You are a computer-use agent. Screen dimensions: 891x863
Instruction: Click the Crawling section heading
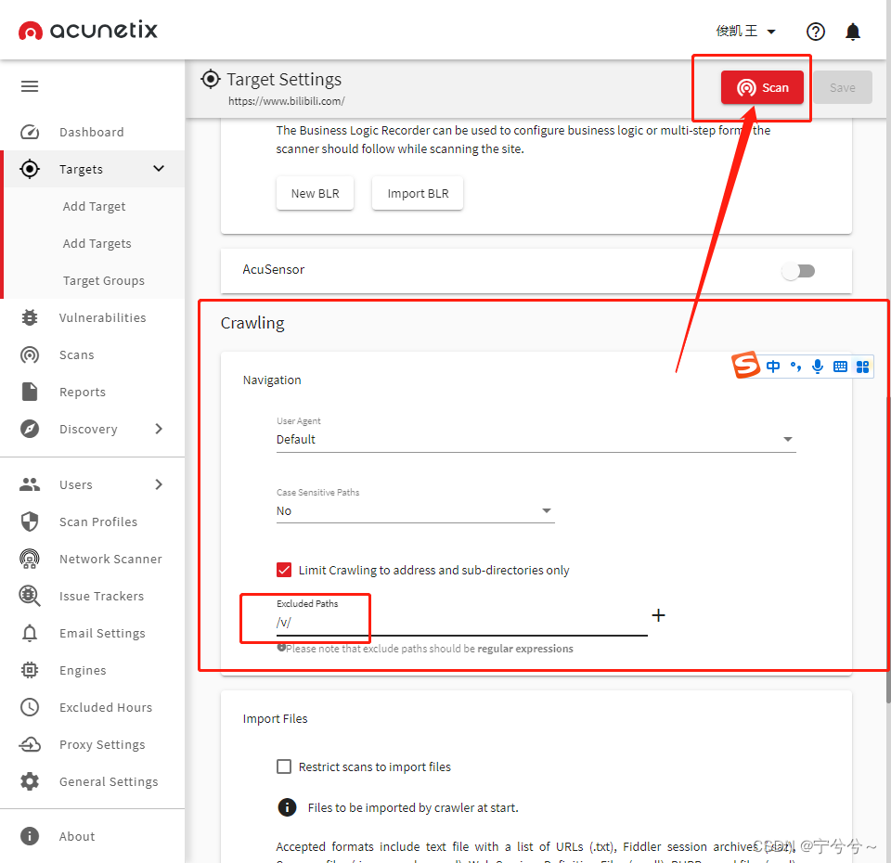(x=252, y=323)
